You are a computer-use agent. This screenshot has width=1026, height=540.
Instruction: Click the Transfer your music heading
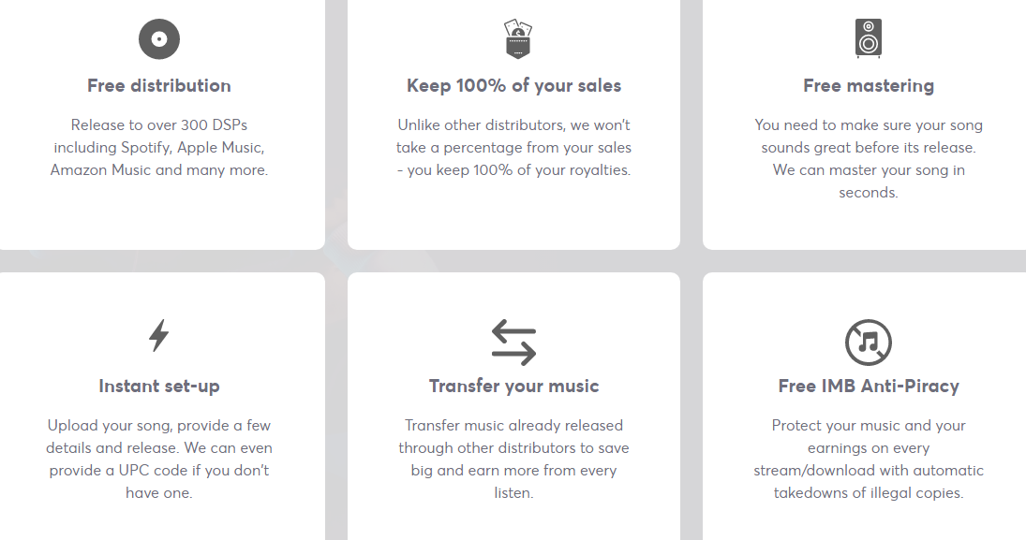coord(514,387)
